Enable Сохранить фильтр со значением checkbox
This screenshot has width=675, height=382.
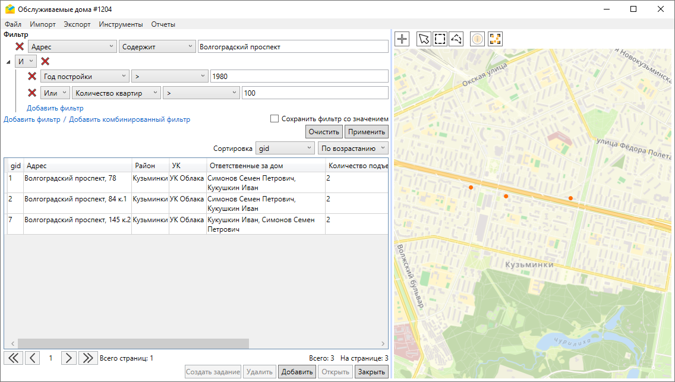coord(275,119)
